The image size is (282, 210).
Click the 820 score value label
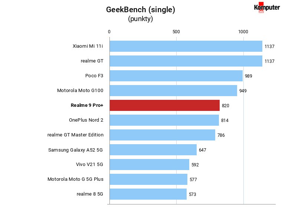(226, 105)
